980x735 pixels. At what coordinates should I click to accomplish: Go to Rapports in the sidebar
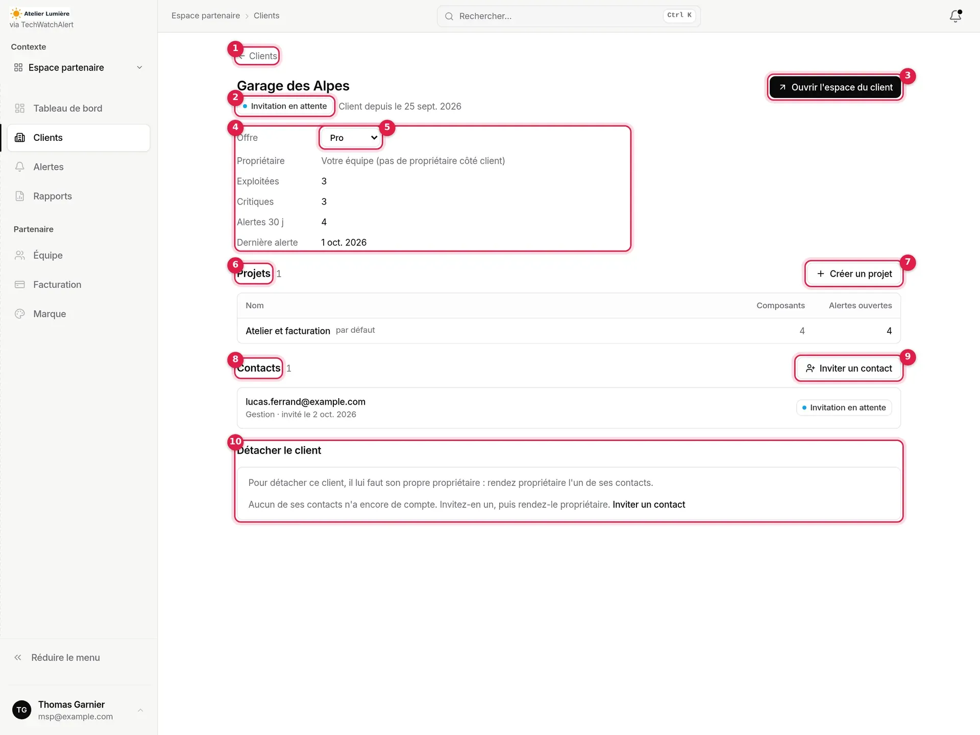coord(79,196)
